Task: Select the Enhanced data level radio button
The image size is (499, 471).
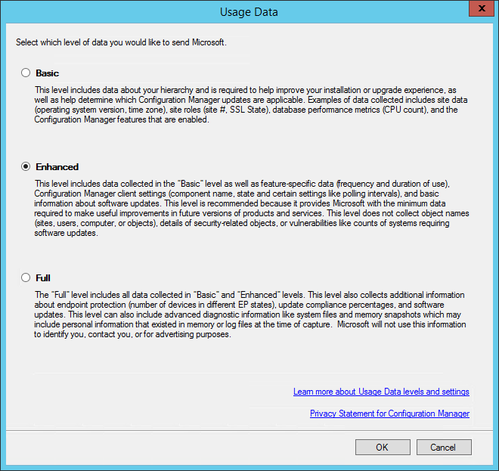Action: 26,166
